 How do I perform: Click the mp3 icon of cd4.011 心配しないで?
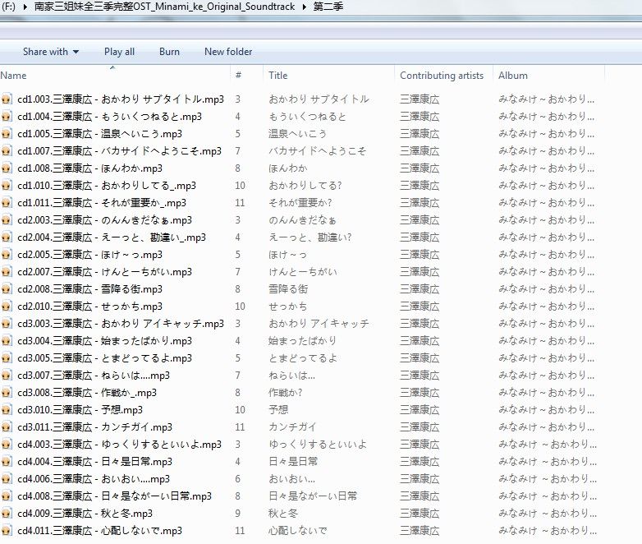[x=7, y=531]
